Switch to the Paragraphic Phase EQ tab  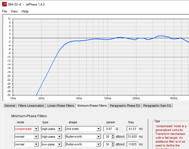(125, 106)
